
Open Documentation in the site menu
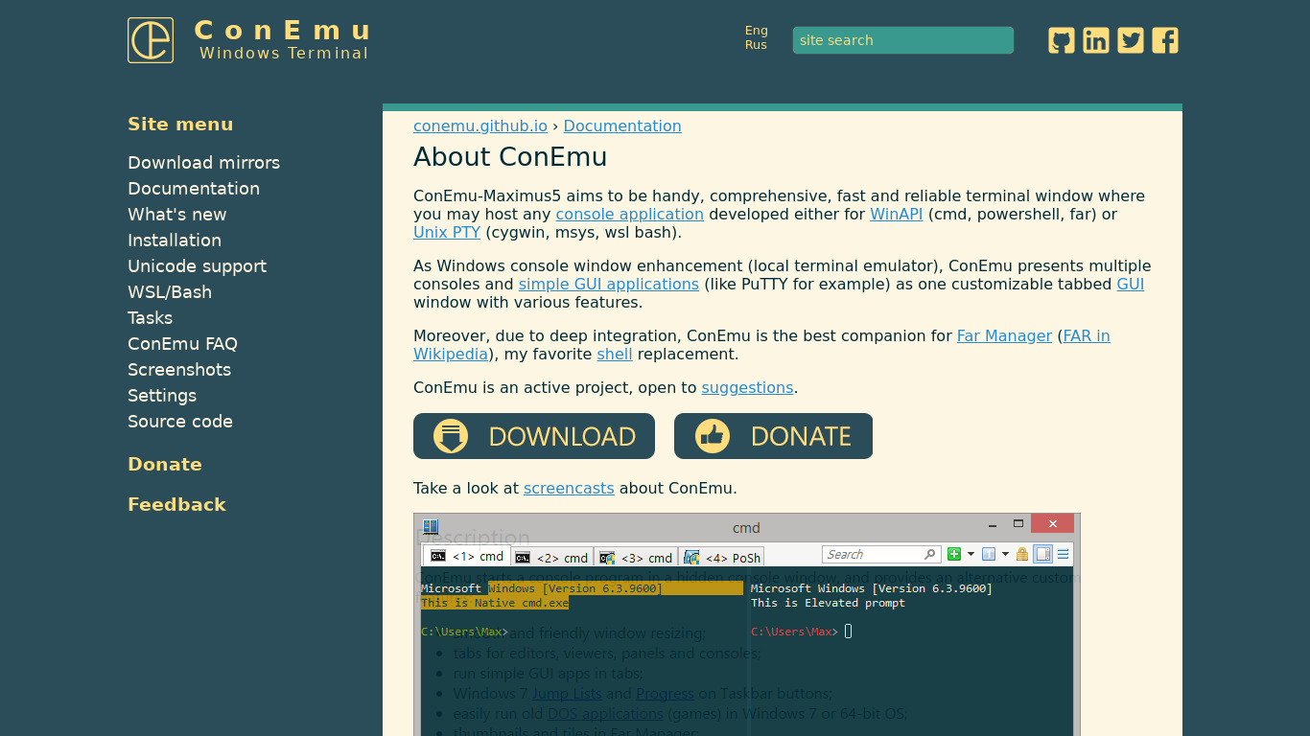pyautogui.click(x=194, y=189)
